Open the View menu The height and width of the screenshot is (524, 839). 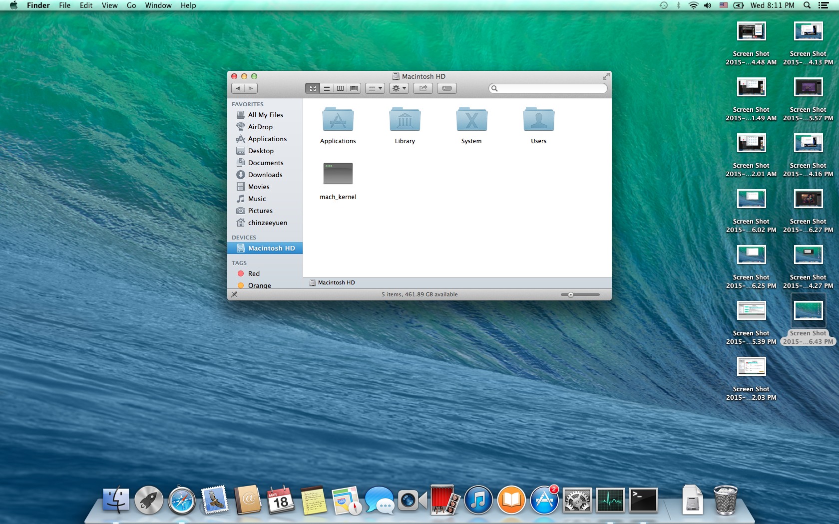(x=109, y=5)
